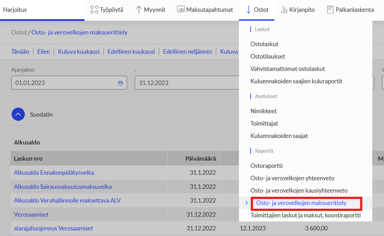This screenshot has width=384, height=236.
Task: Open Vahvistamattomat ostolaskut menu entry
Action: click(x=288, y=69)
